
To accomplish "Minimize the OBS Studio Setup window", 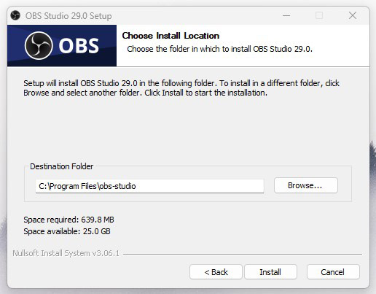I will 286,15.
